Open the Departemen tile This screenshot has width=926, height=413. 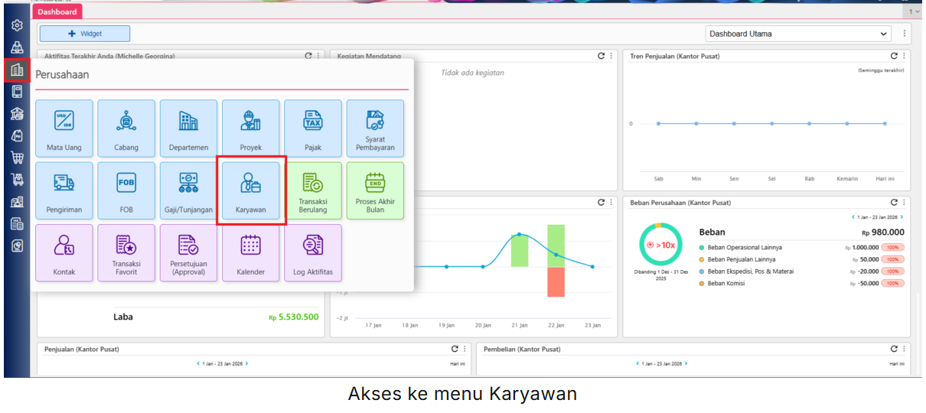(188, 128)
